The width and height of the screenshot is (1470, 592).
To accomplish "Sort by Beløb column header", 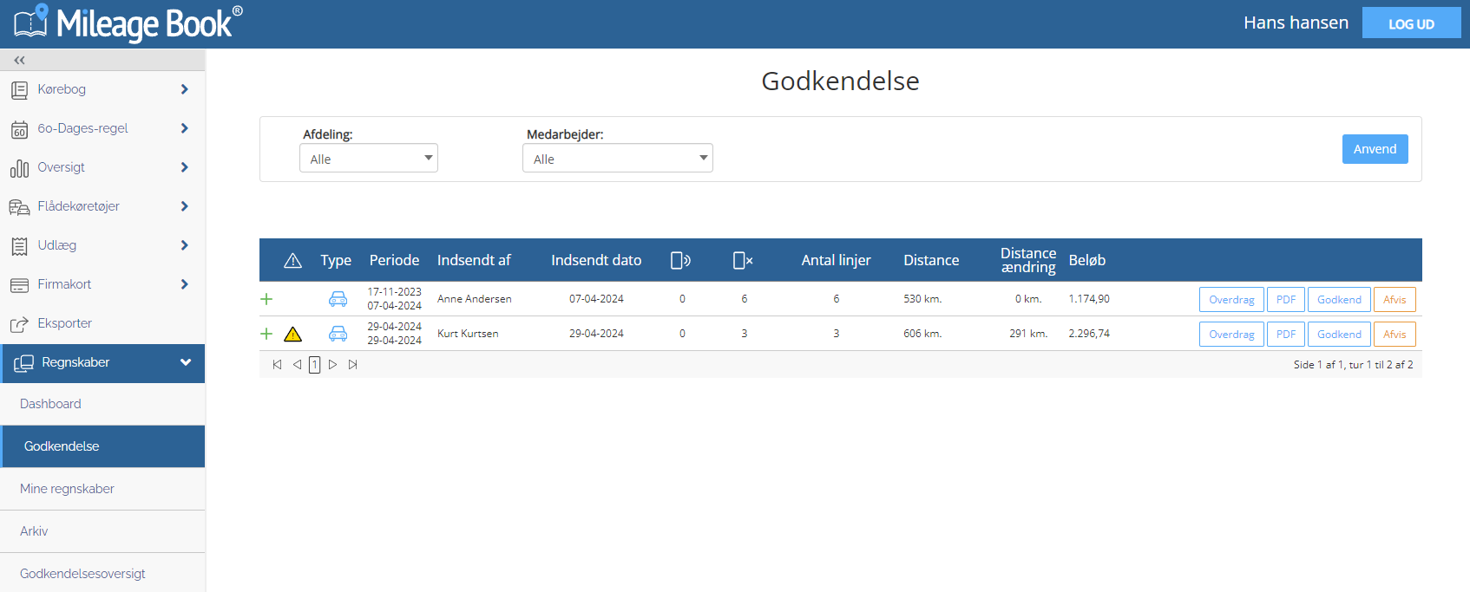I will coord(1086,260).
